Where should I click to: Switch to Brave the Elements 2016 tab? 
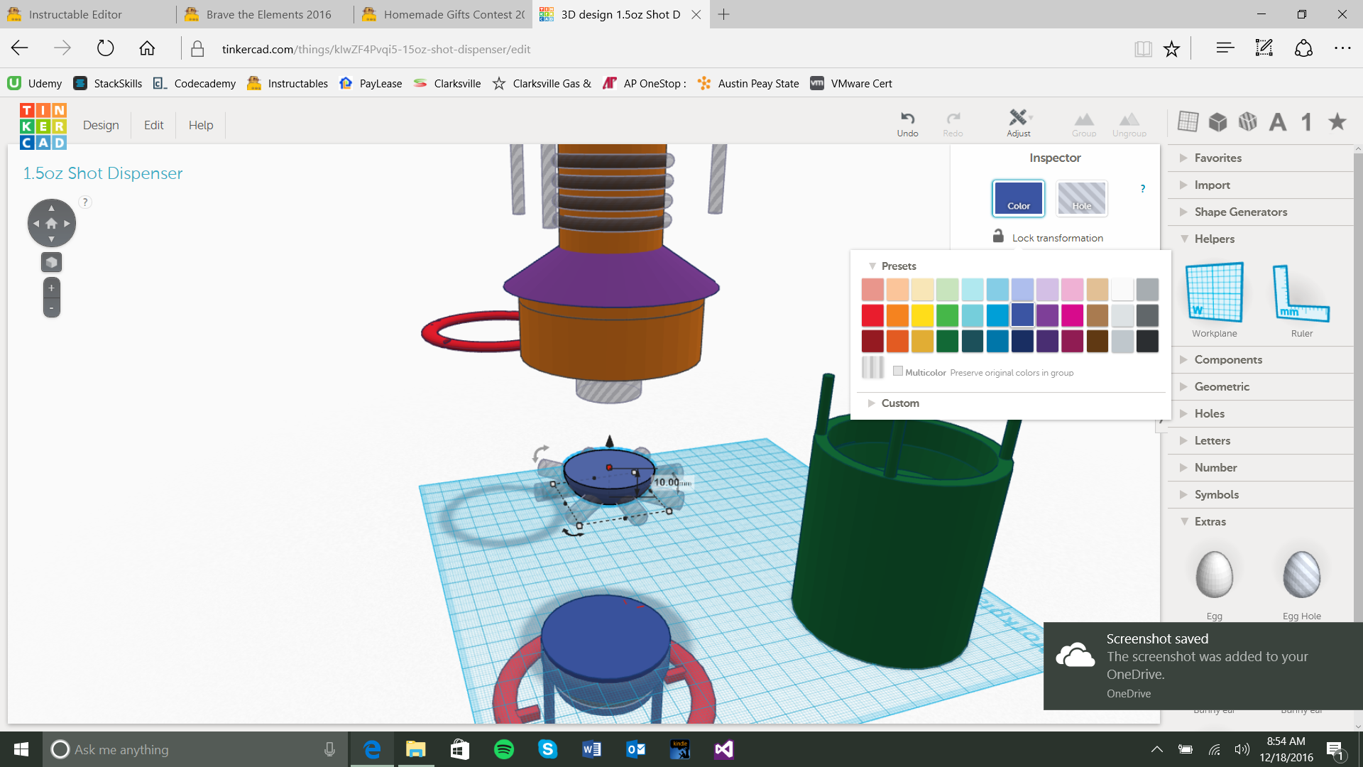[x=266, y=14]
